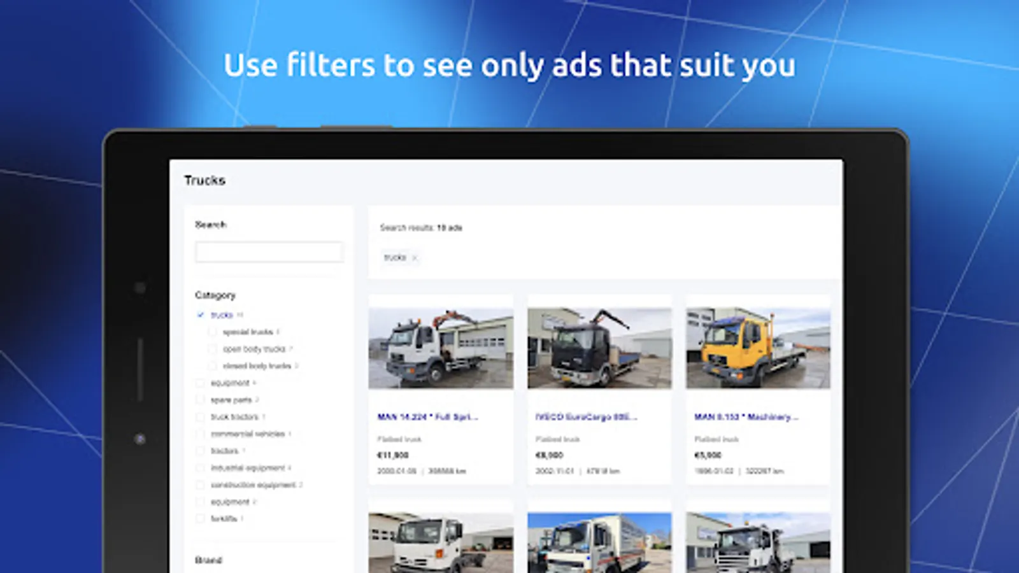Check the industrial equipment category
The width and height of the screenshot is (1019, 573).
(x=201, y=468)
